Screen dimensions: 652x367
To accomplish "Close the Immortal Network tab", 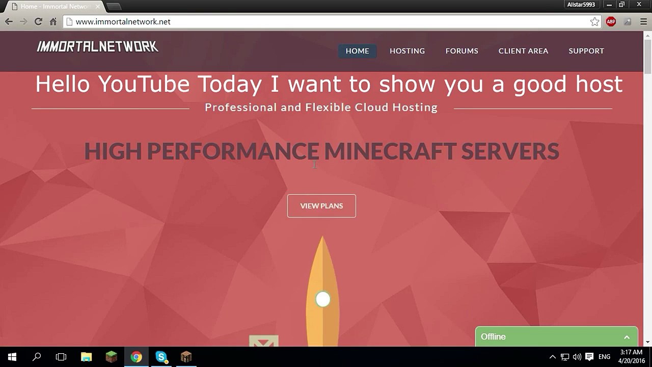I will (x=98, y=7).
